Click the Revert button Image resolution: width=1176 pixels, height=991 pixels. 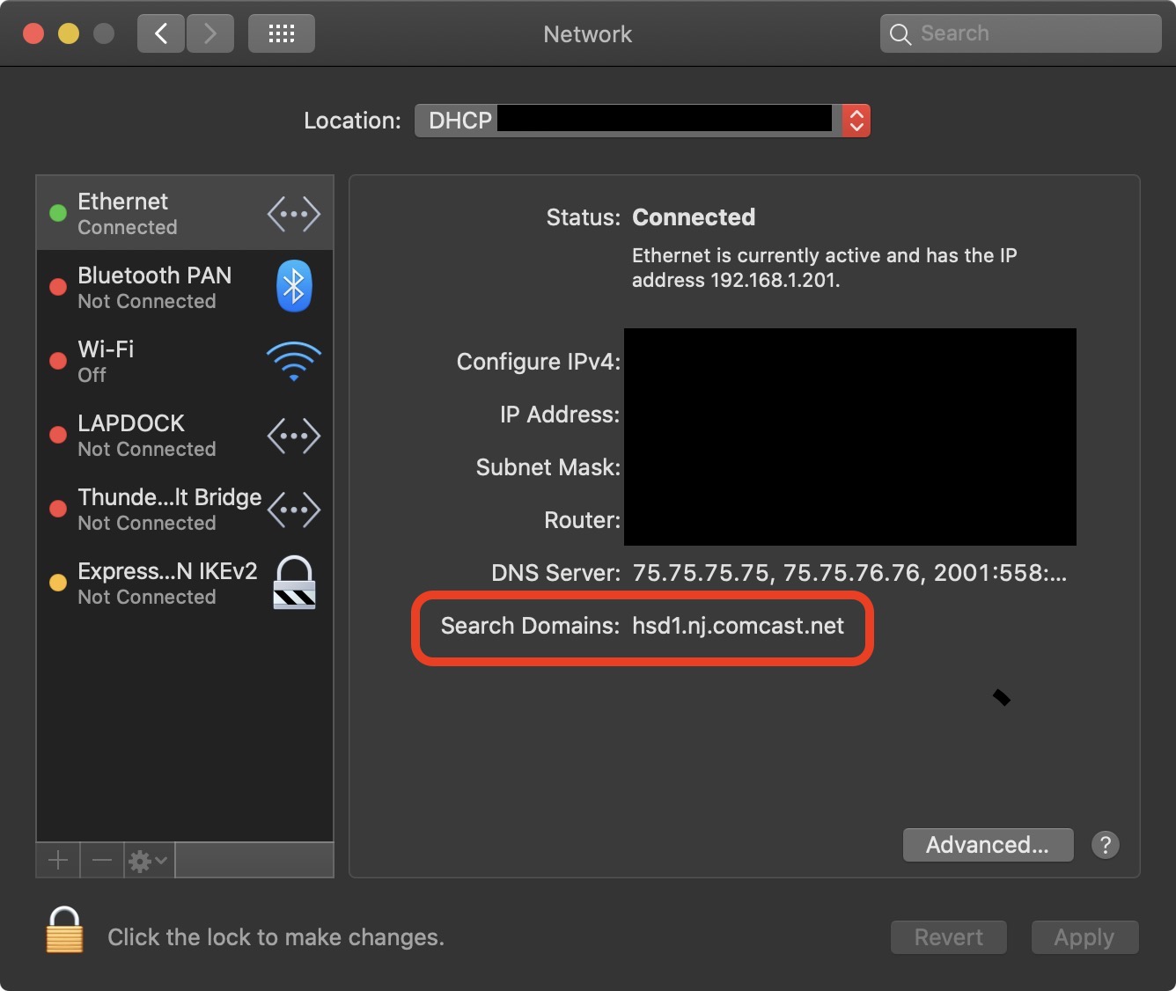click(x=948, y=937)
